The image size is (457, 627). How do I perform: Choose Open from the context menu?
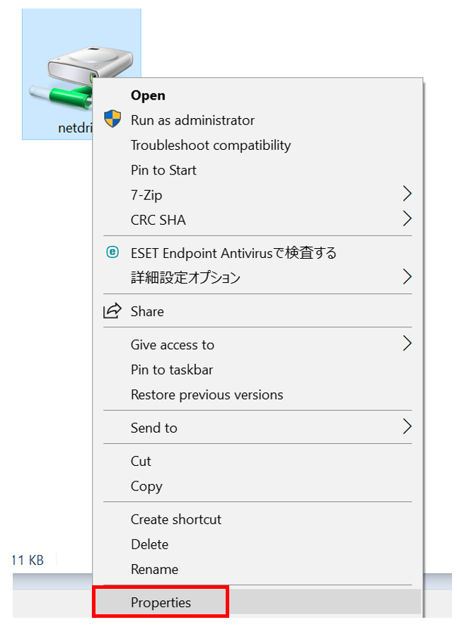(x=148, y=95)
